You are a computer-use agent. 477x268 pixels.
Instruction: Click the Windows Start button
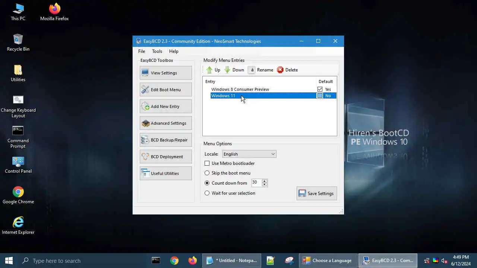[x=9, y=261]
